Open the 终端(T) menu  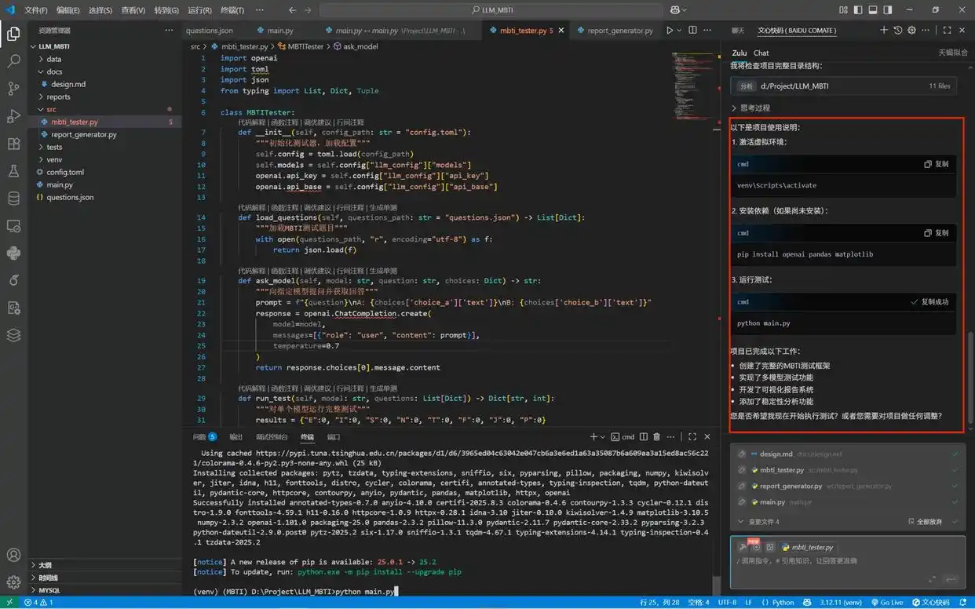point(232,10)
